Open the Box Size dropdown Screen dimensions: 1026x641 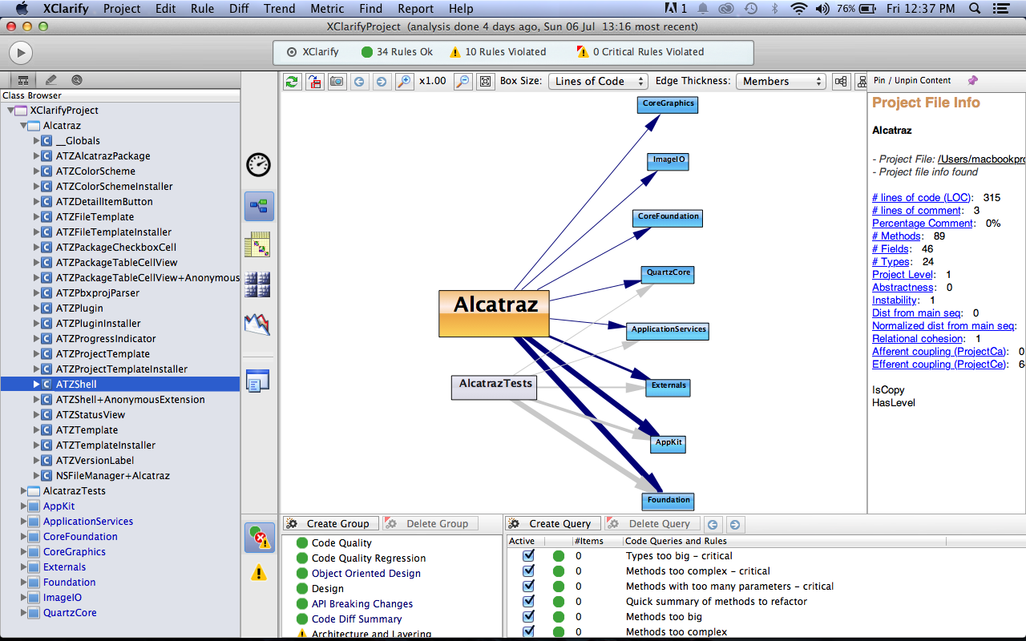[x=598, y=81]
